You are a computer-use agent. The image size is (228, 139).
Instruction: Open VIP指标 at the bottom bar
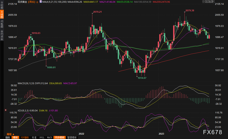pyautogui.click(x=25, y=137)
